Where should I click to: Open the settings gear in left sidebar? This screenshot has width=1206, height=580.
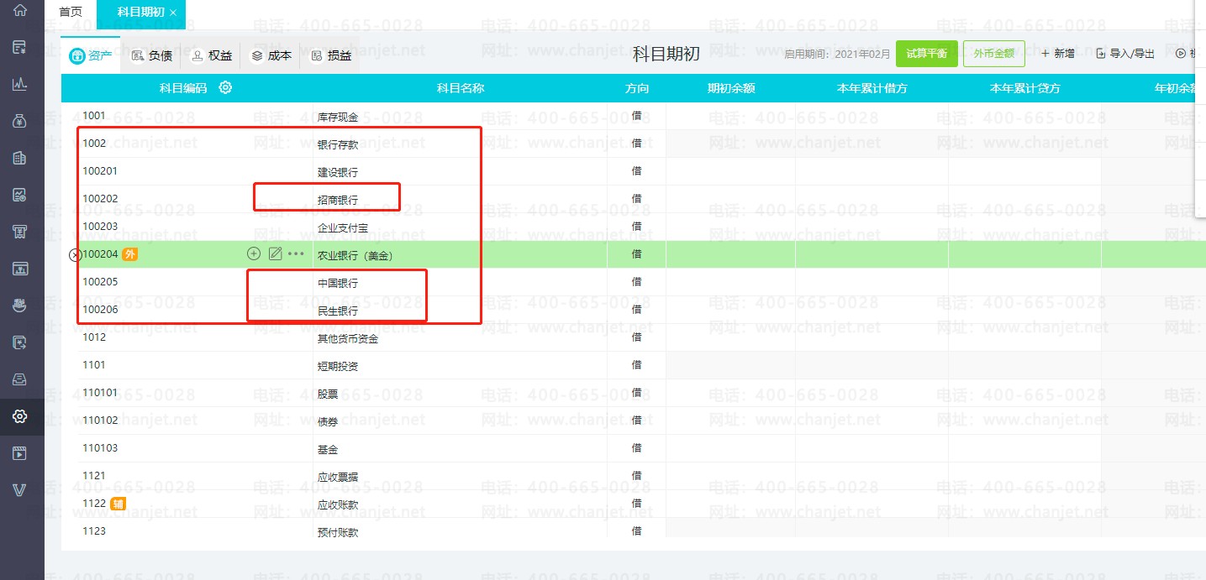pyautogui.click(x=20, y=416)
